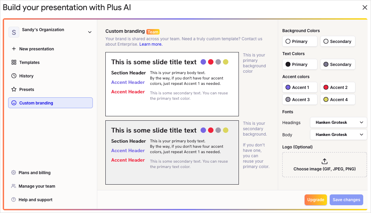This screenshot has height=213, width=371.
Task: Click the Custom branding smiley icon
Action: click(14, 103)
